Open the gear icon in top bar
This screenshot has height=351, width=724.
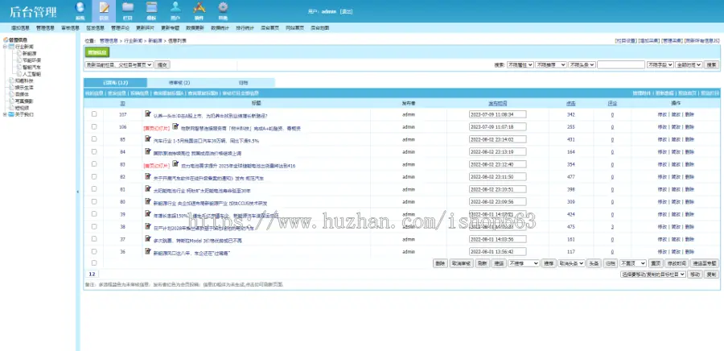click(x=223, y=7)
